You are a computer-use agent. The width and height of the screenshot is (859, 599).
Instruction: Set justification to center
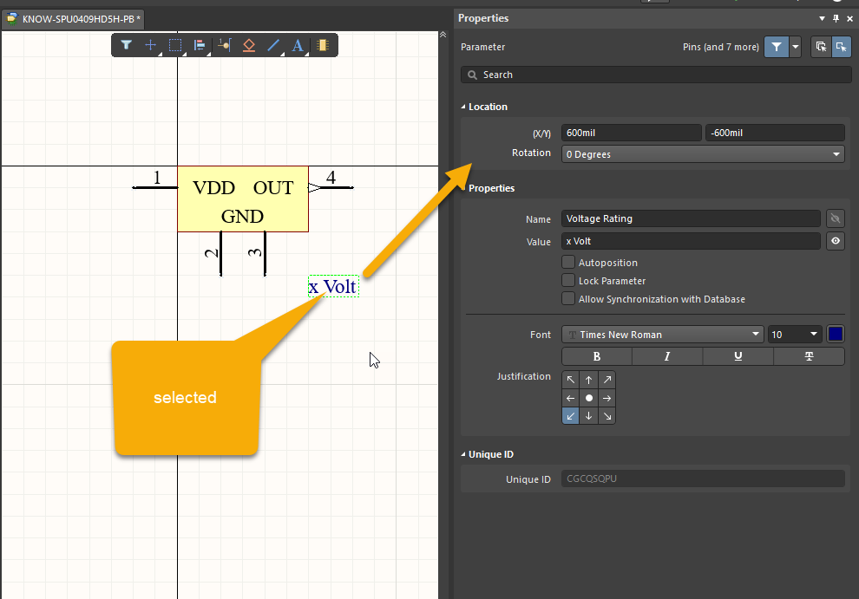coord(588,398)
